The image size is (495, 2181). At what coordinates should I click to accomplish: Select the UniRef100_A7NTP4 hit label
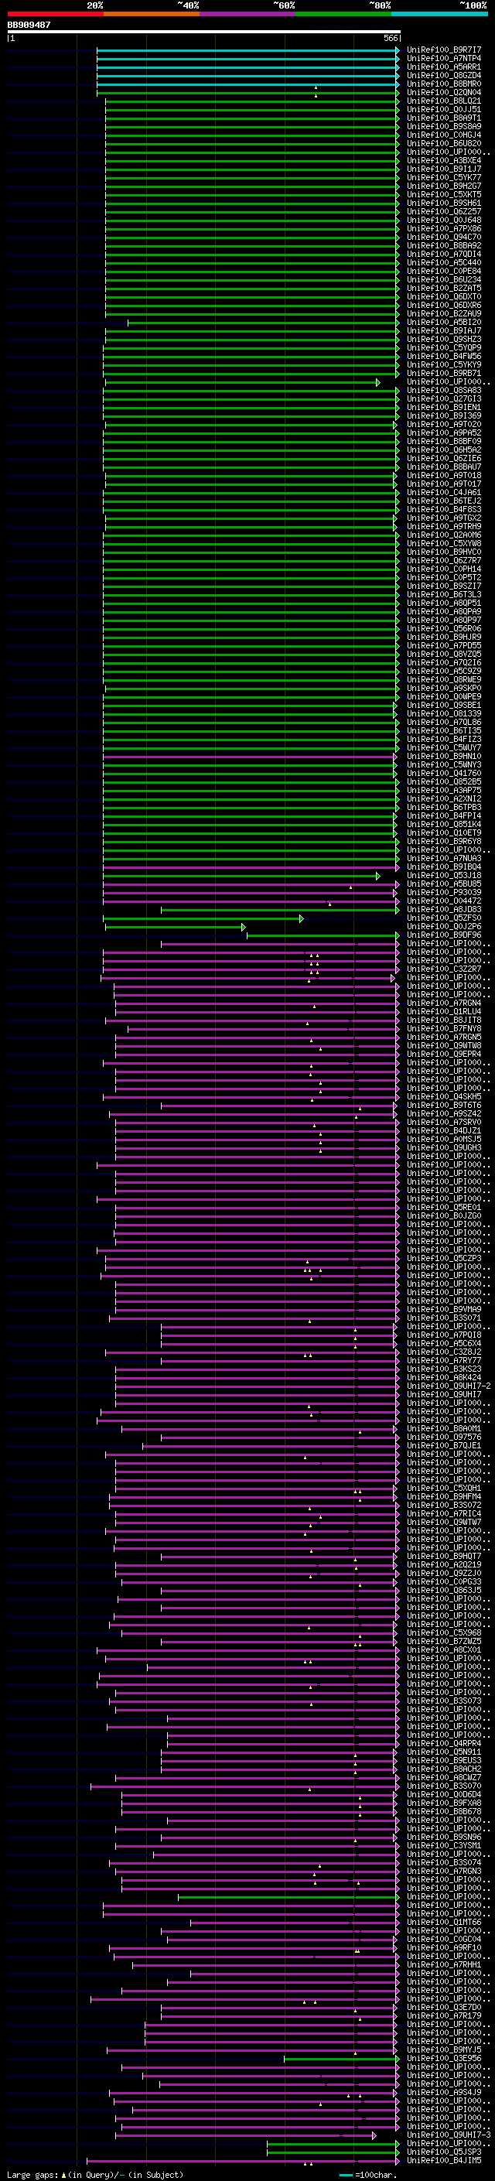(x=443, y=59)
